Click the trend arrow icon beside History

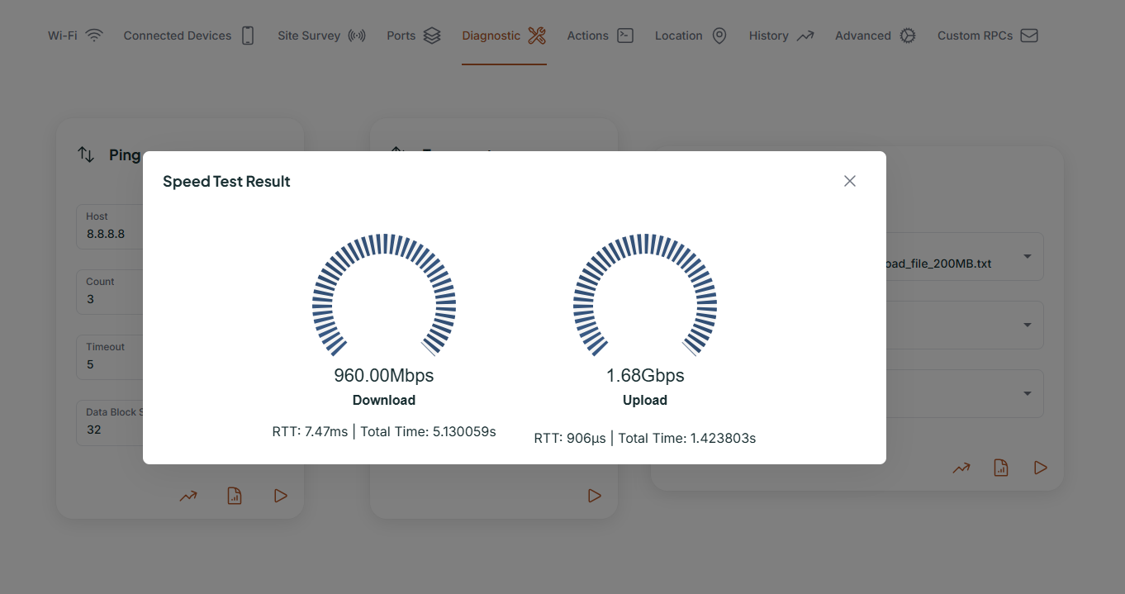point(805,36)
